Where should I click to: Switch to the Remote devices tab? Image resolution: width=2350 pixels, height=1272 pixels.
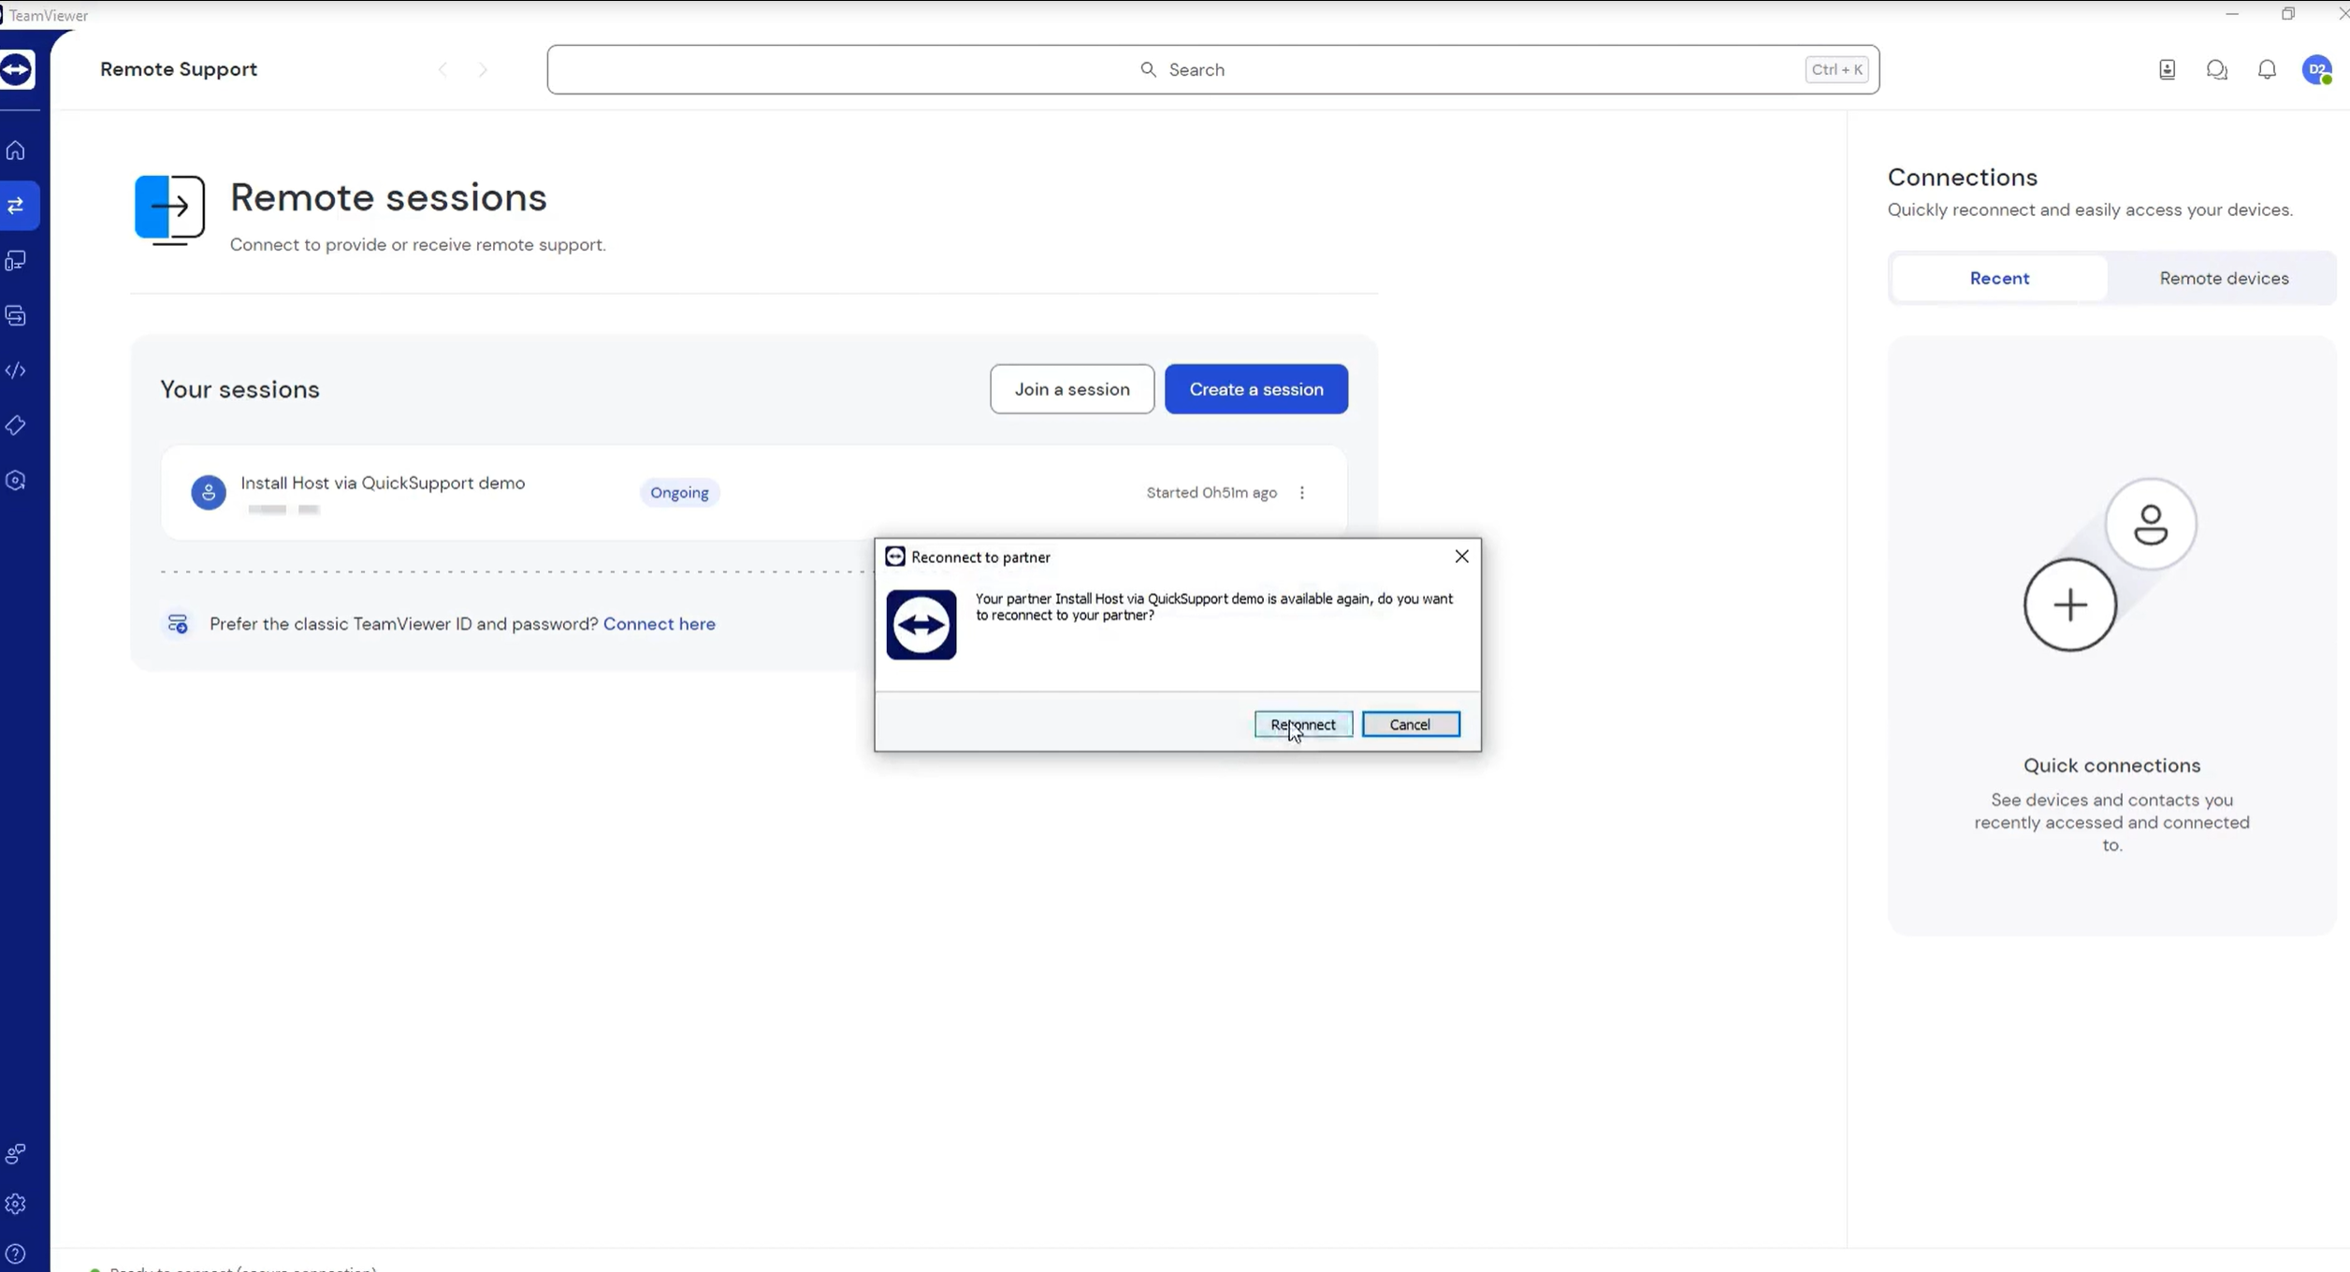[2224, 279]
